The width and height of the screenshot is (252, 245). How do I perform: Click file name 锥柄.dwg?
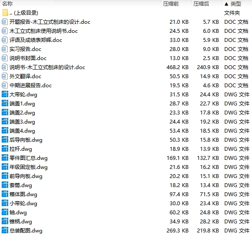coord(20,222)
